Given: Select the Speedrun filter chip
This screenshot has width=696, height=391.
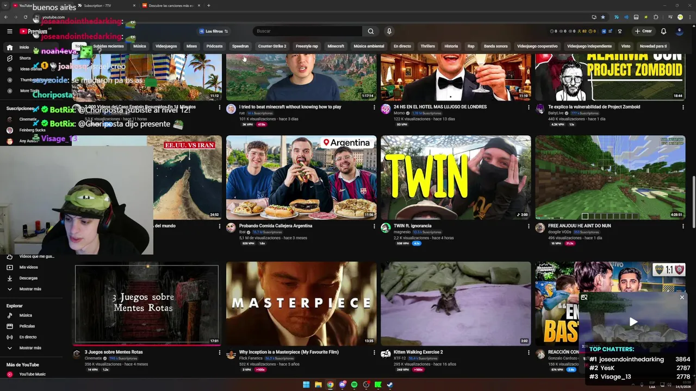Looking at the screenshot, I should 240,46.
